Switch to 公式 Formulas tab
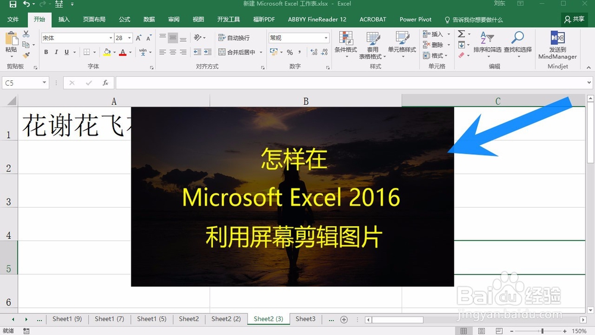 click(124, 20)
